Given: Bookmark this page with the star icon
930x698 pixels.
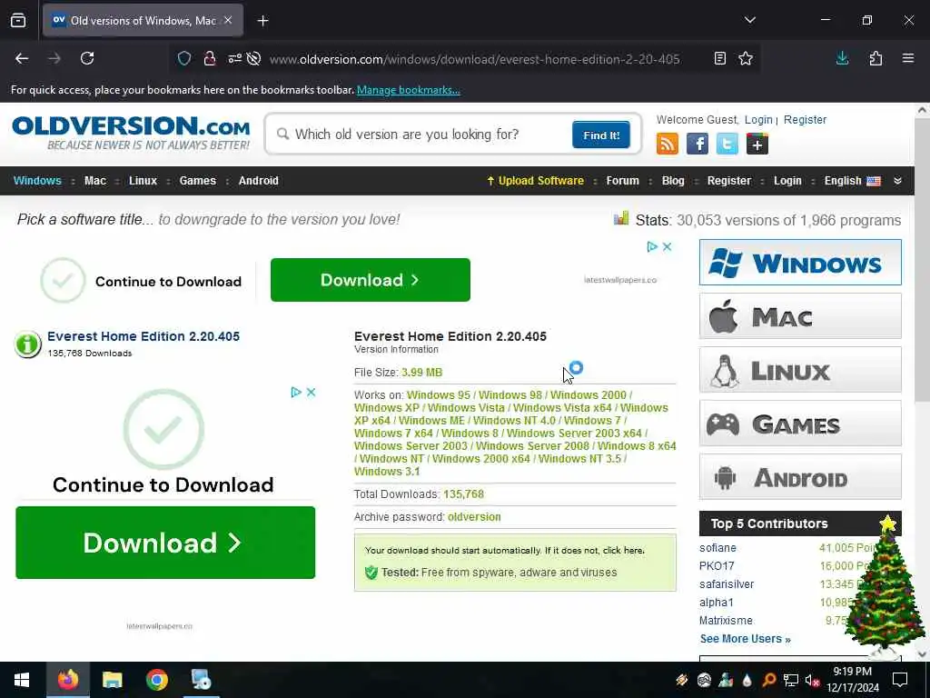Looking at the screenshot, I should point(746,58).
